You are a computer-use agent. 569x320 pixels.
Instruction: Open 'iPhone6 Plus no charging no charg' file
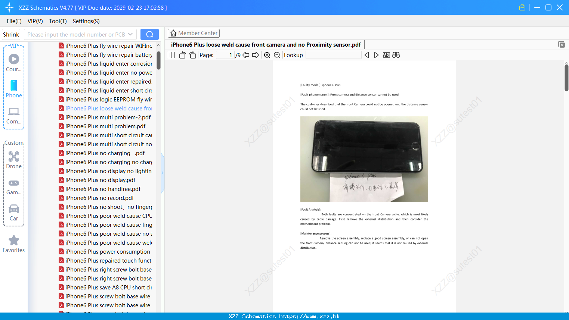[105, 162]
